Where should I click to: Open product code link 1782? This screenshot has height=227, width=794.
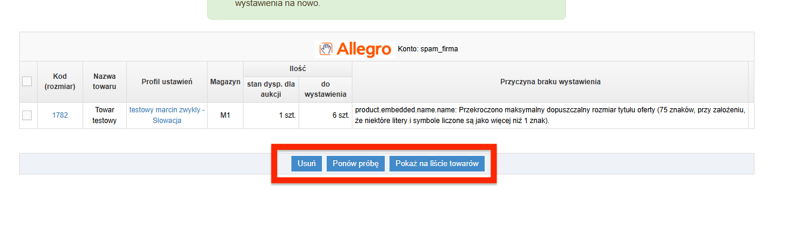pyautogui.click(x=60, y=115)
